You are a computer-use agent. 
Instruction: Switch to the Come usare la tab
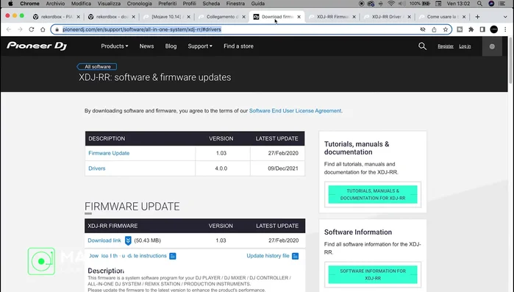(442, 17)
